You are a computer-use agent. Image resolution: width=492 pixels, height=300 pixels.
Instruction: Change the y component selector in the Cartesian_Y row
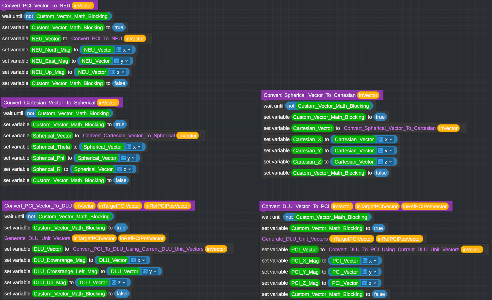click(x=386, y=150)
